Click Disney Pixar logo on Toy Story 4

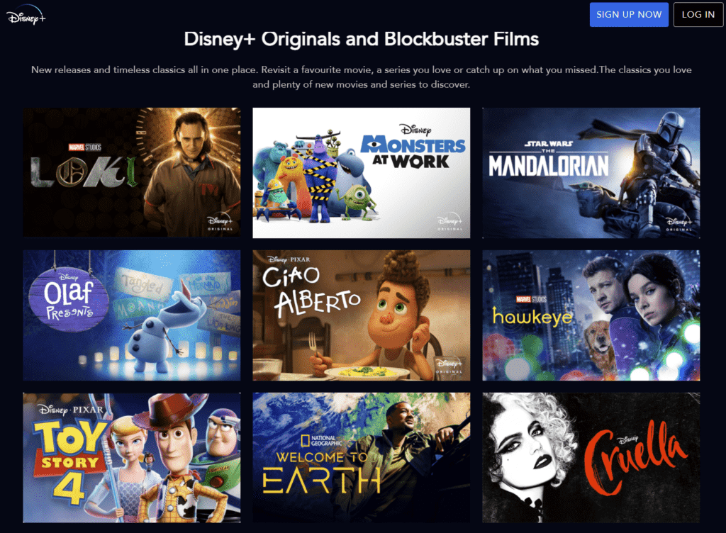coord(71,410)
